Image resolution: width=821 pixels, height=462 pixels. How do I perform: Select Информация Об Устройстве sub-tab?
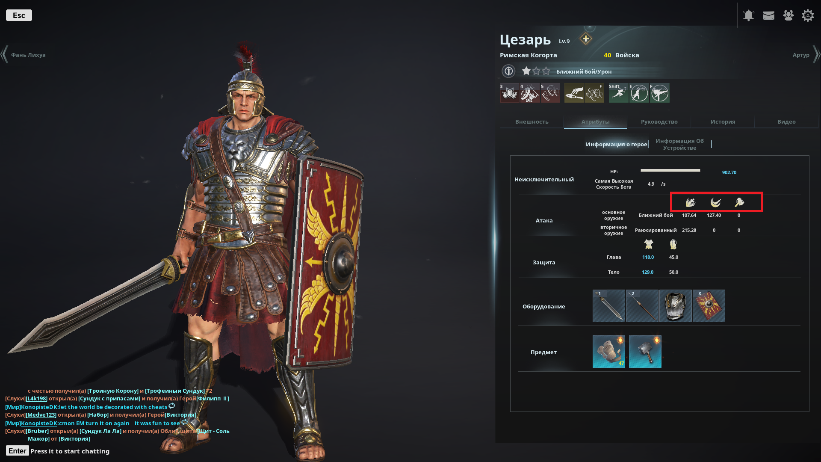point(679,144)
